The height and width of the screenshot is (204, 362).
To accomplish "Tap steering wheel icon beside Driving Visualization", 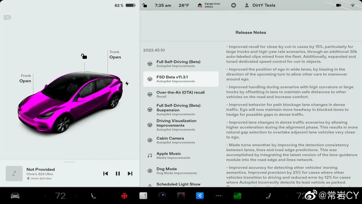I will (x=150, y=125).
